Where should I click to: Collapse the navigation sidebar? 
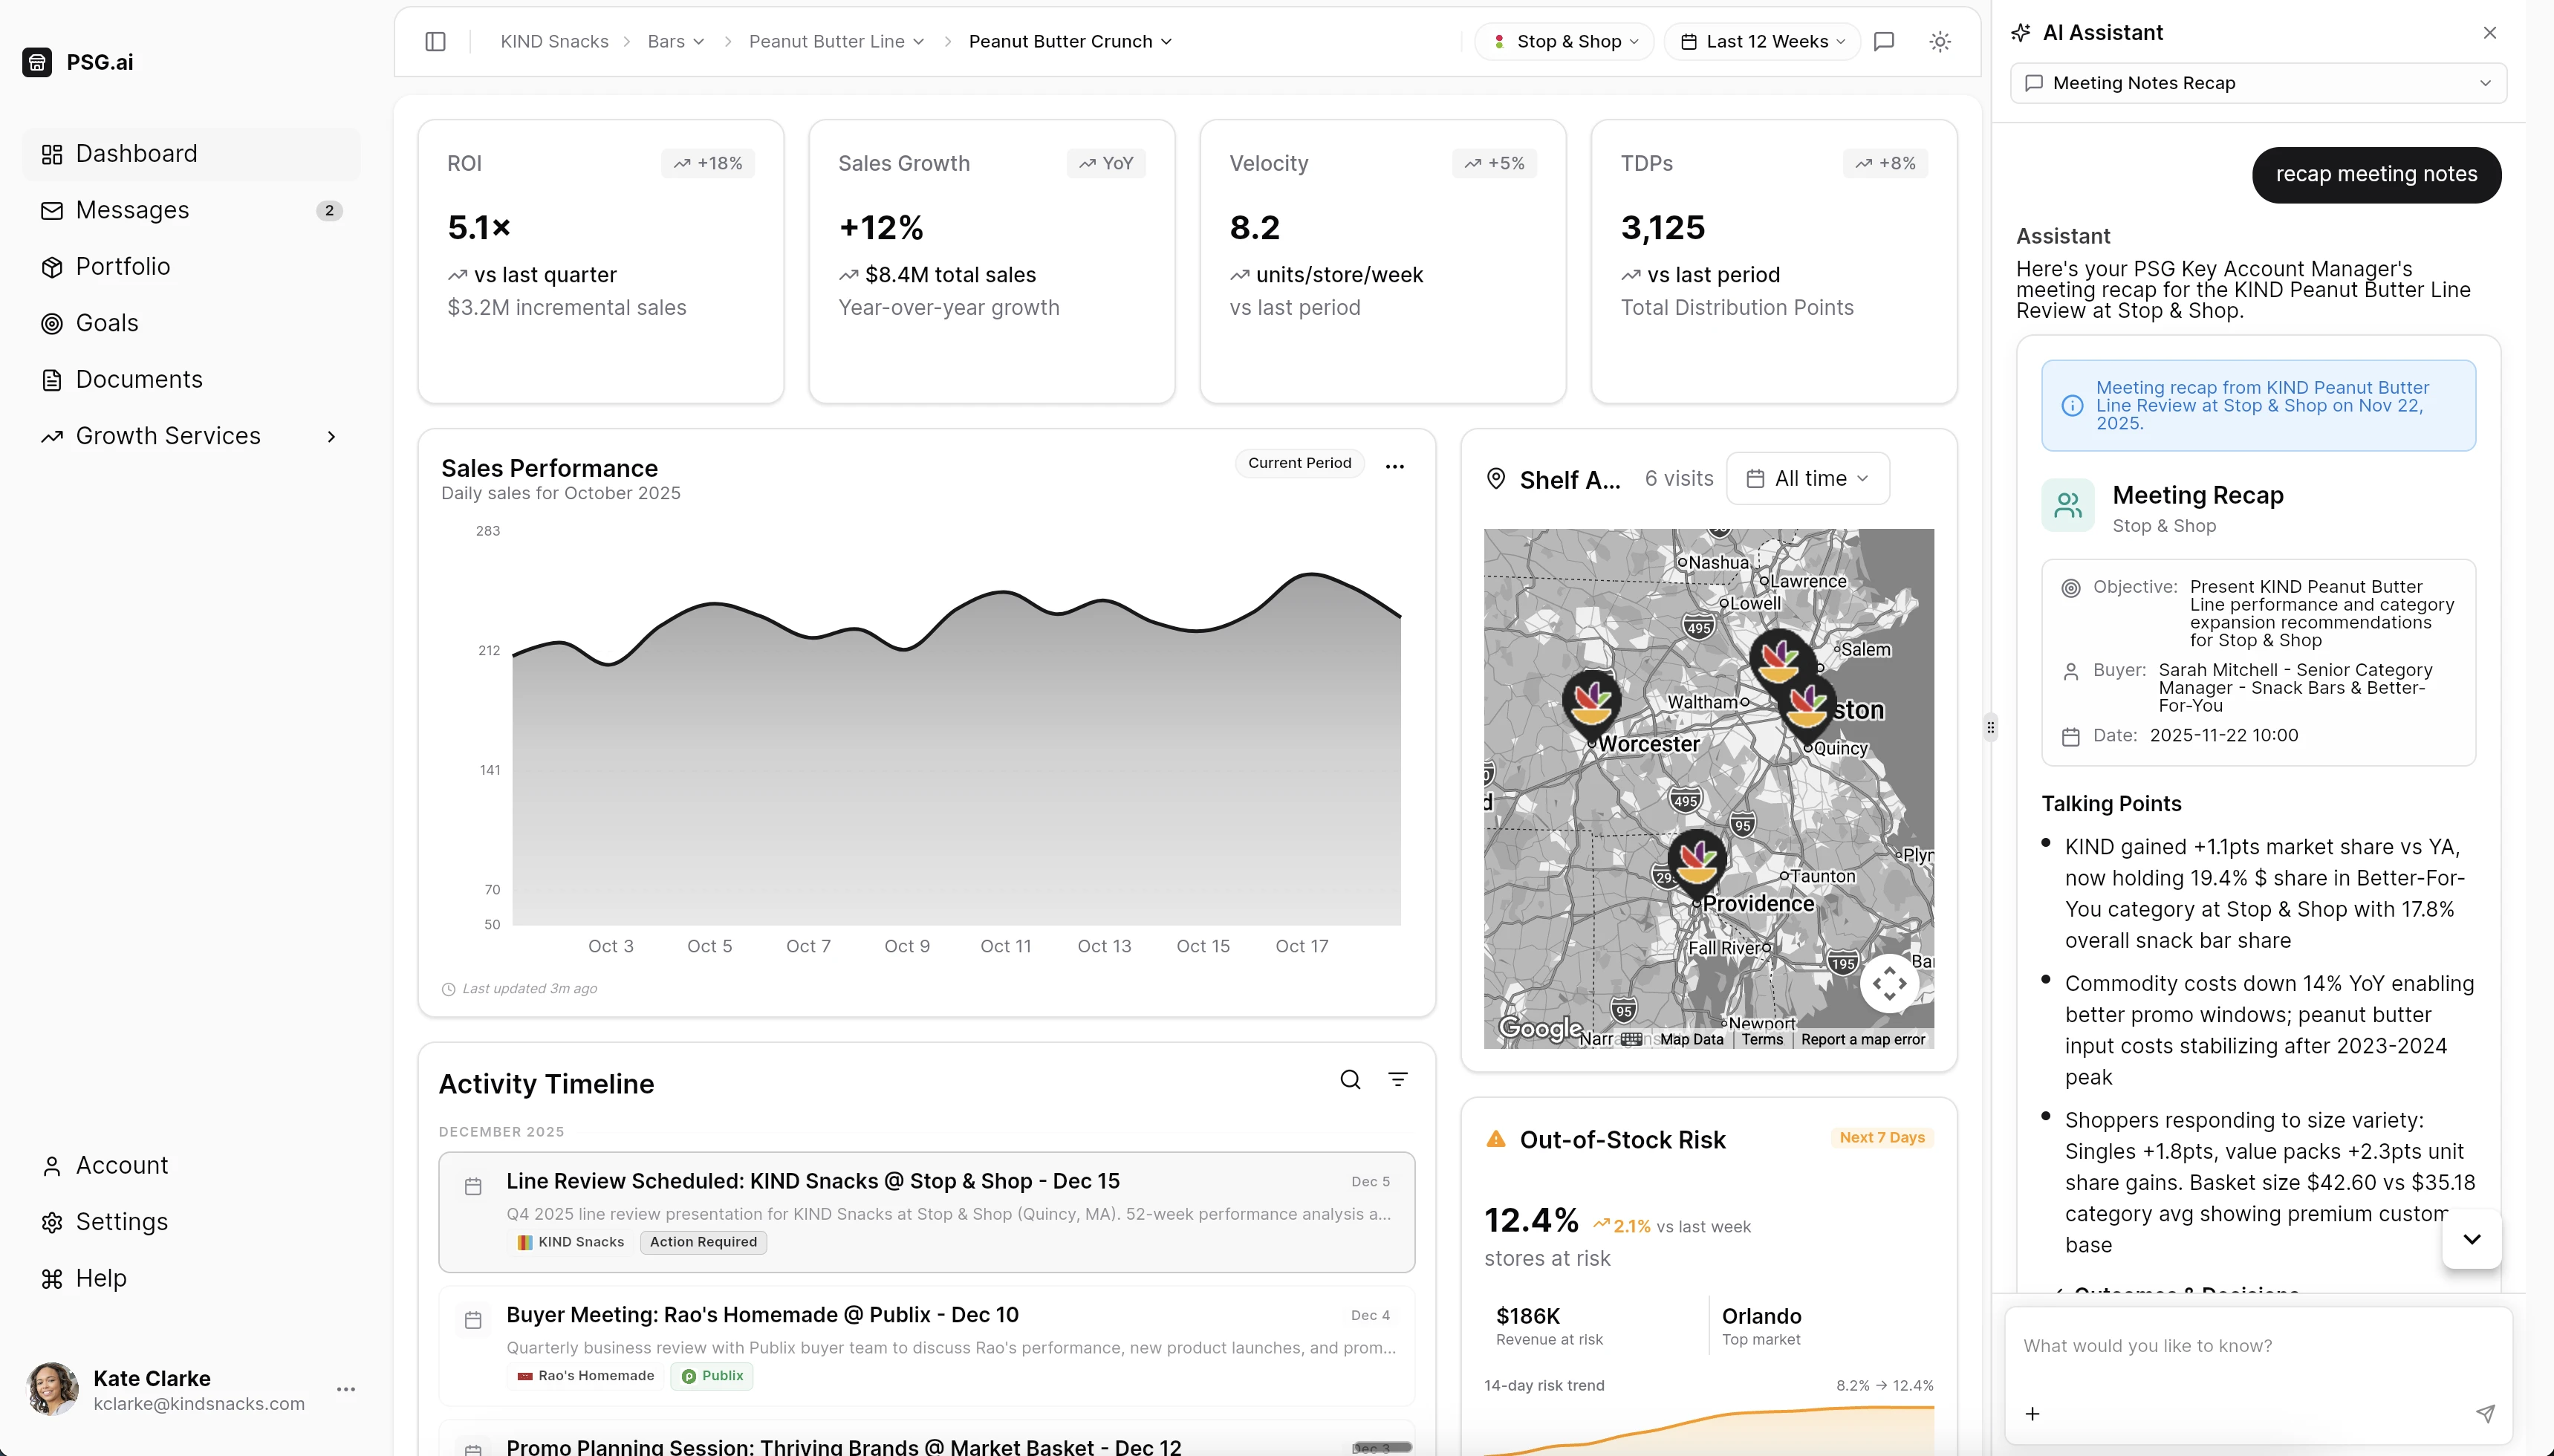coord(435,41)
